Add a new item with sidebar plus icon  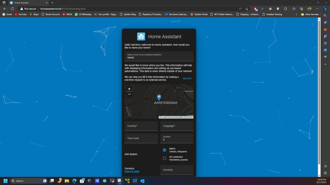point(325,64)
